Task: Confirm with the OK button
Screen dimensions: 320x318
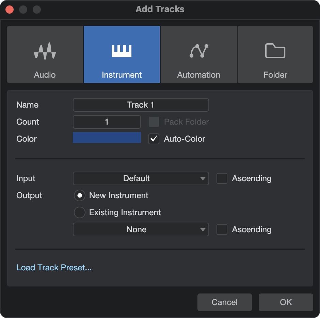Action: tap(286, 302)
